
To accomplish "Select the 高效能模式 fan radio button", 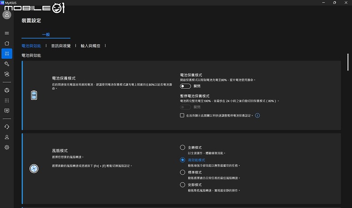I will point(182,160).
